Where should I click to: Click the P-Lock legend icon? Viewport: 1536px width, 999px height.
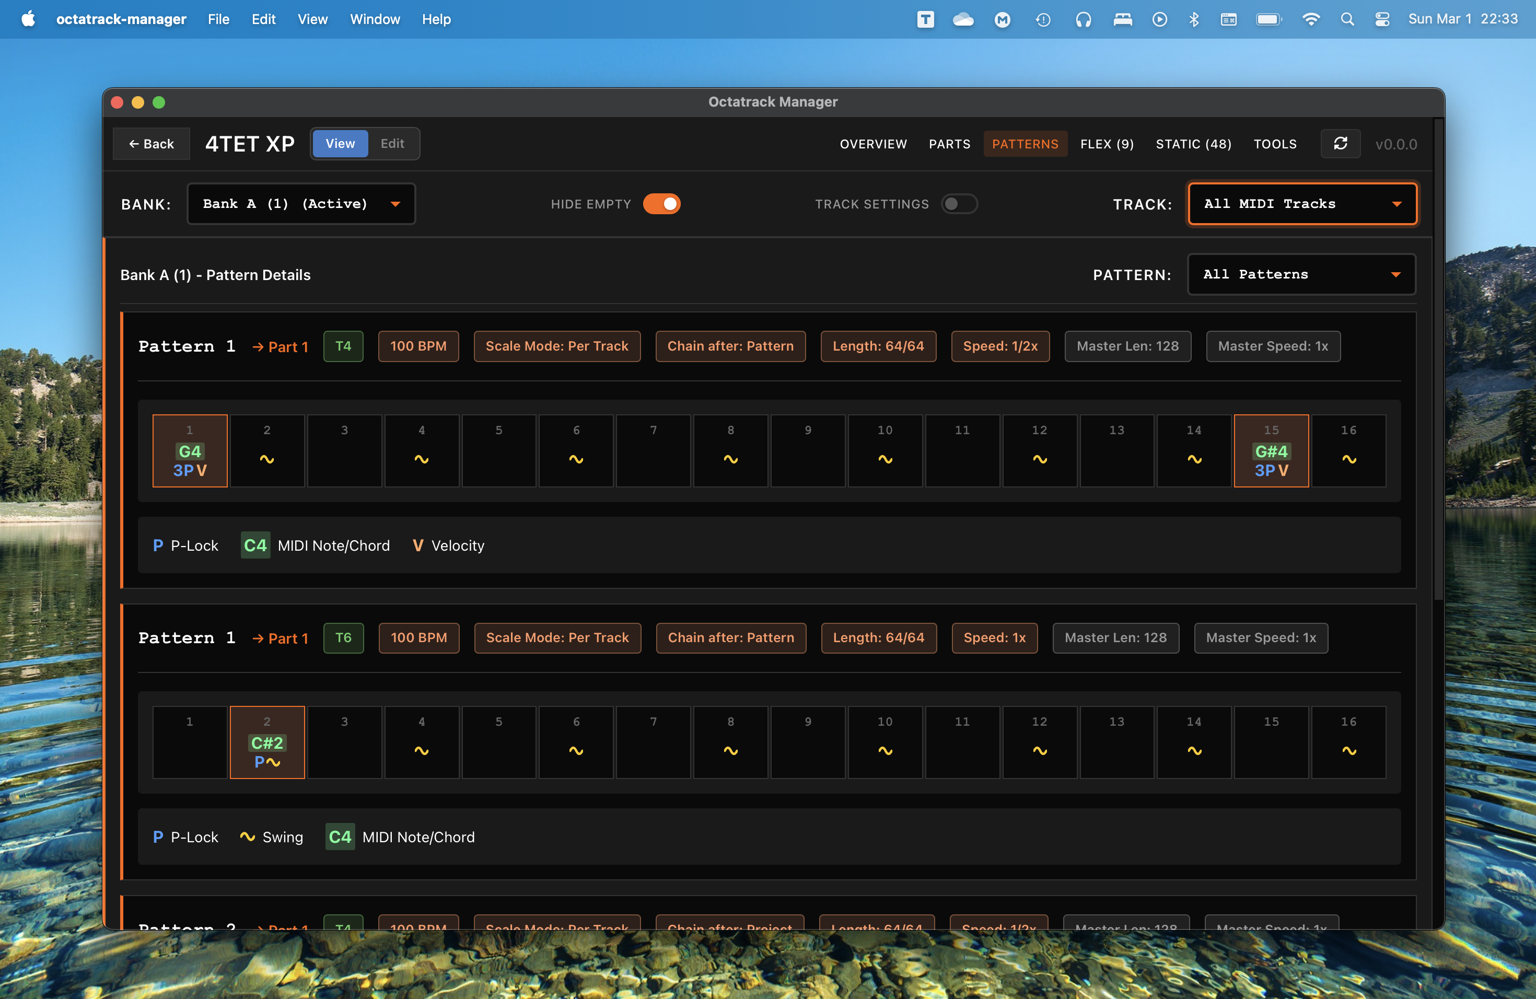pos(158,545)
